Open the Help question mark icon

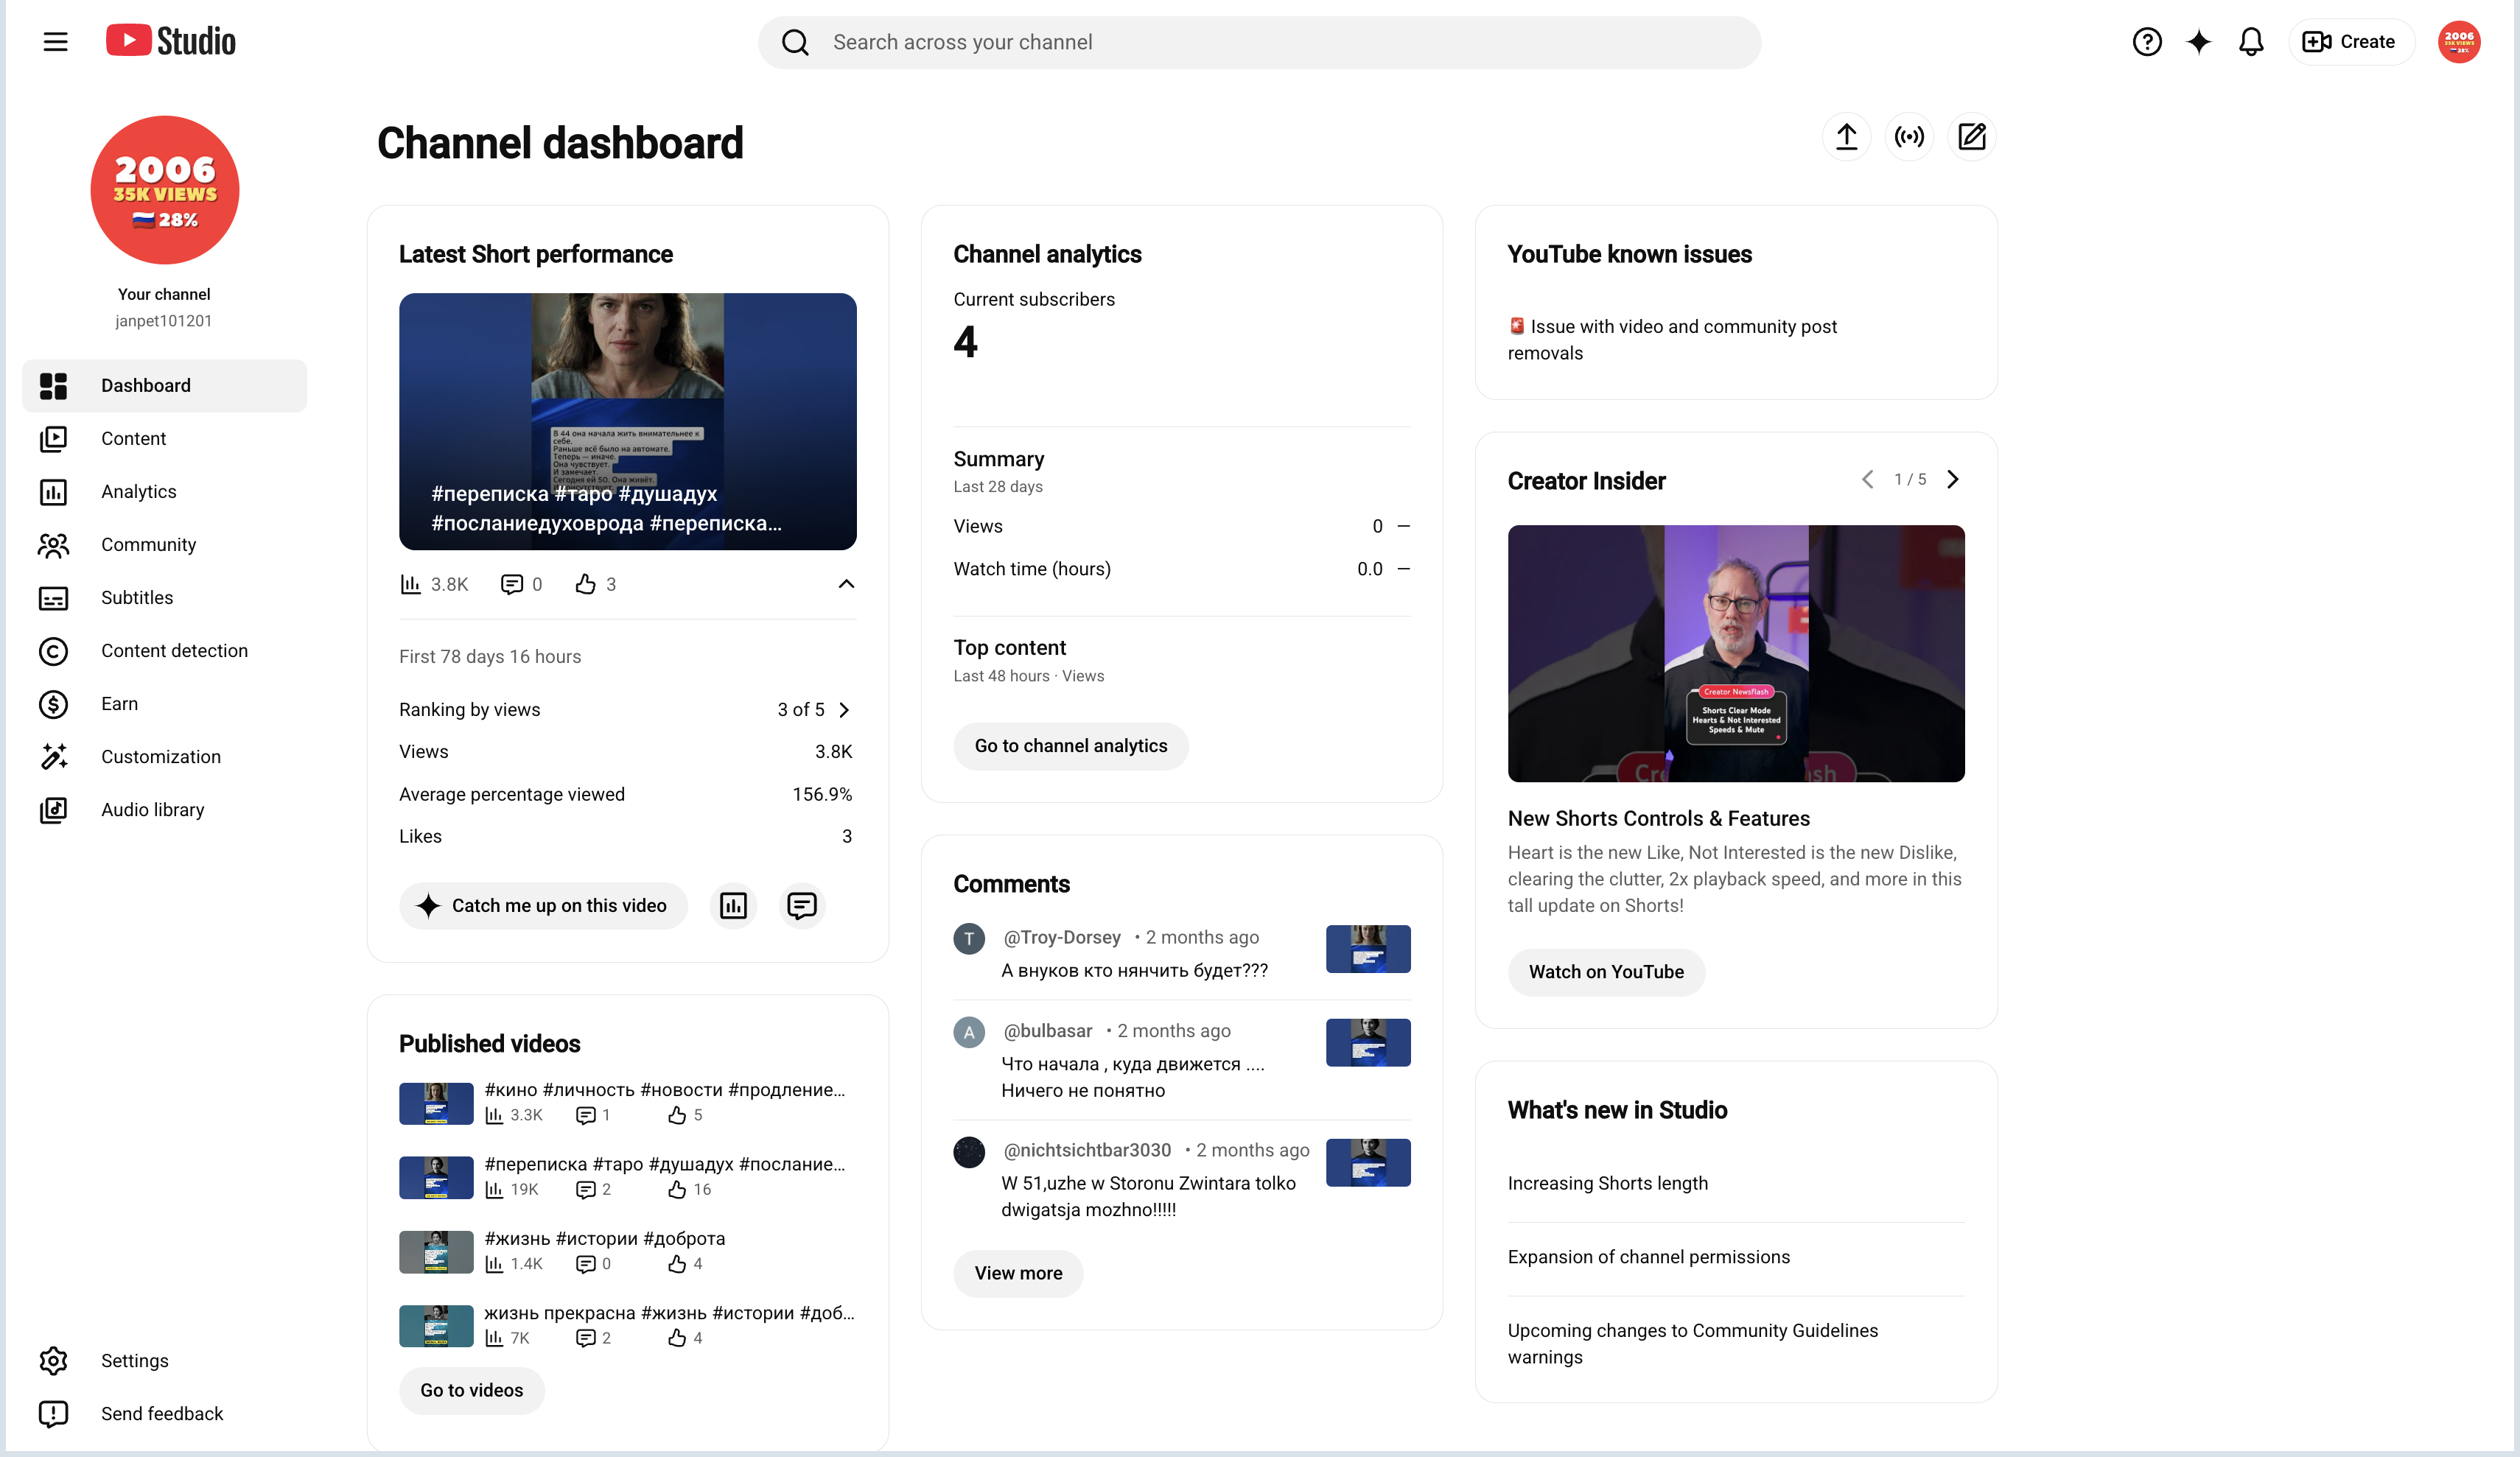click(2146, 42)
